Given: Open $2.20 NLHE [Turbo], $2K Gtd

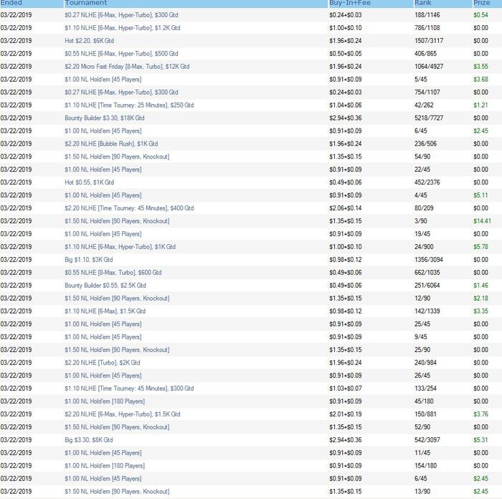Looking at the screenshot, I should coord(103,363).
